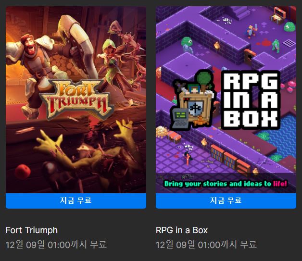Click Fort Triumph's 12월 09일 free-until date text
This screenshot has height=261, width=302.
(56, 245)
